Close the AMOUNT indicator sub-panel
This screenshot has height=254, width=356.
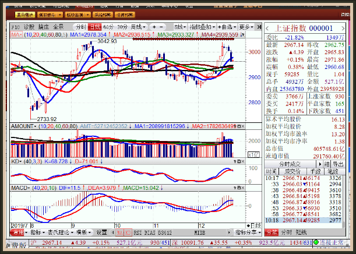click(x=243, y=126)
